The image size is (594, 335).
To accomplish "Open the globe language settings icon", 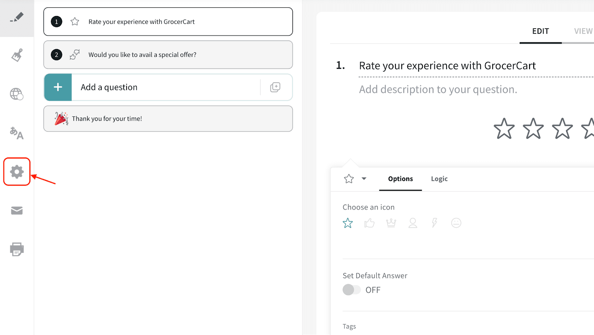I will pos(17,94).
